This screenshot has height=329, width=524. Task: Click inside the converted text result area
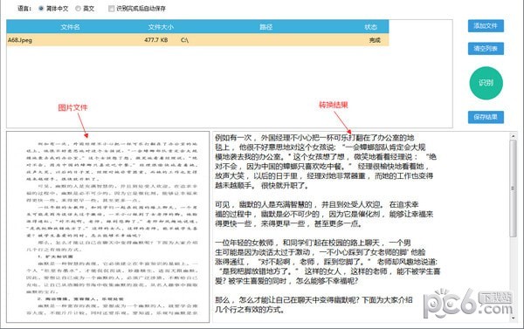coord(361,227)
